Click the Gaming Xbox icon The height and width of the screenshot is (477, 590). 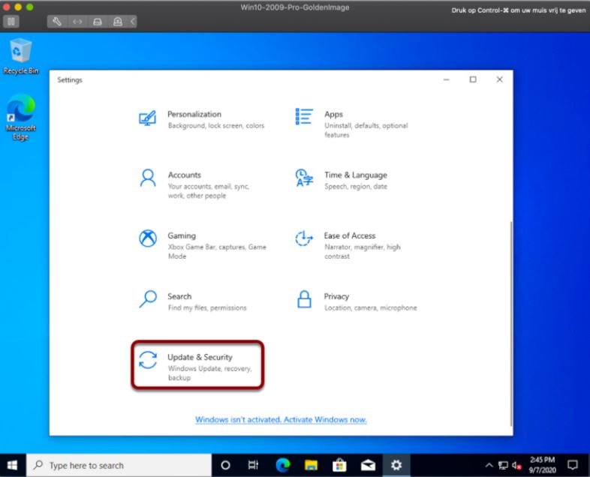click(x=148, y=238)
